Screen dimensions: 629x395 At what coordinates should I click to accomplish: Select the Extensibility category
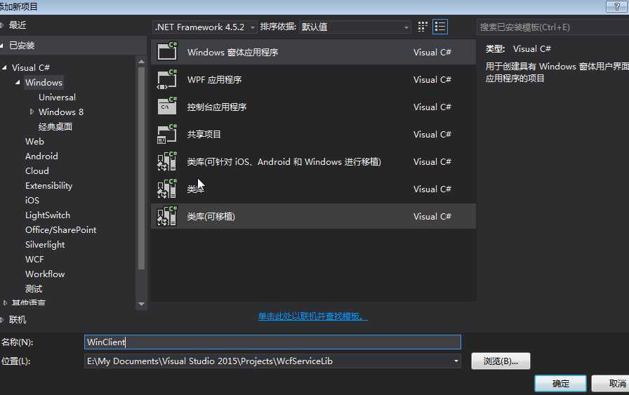pyautogui.click(x=48, y=186)
